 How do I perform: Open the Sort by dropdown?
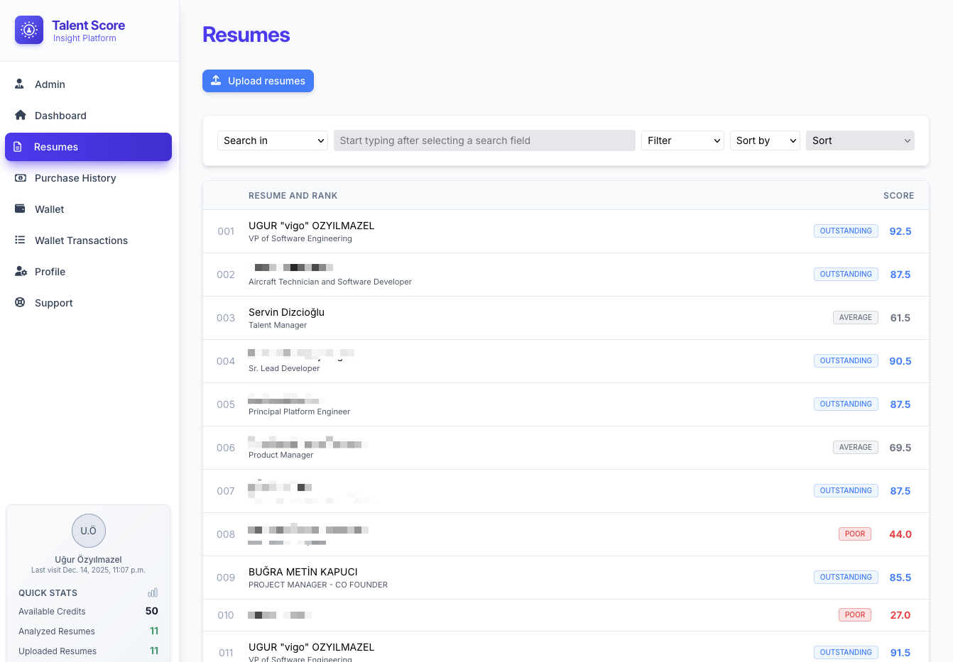coord(765,140)
